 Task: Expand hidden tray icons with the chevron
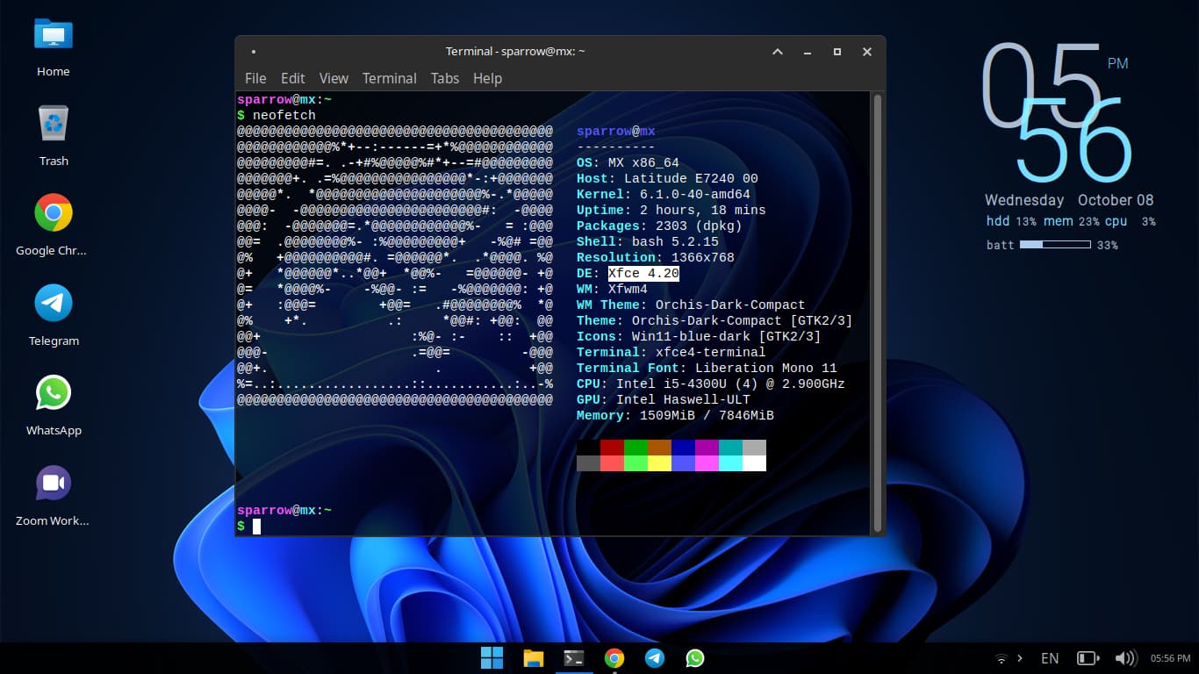click(1019, 658)
